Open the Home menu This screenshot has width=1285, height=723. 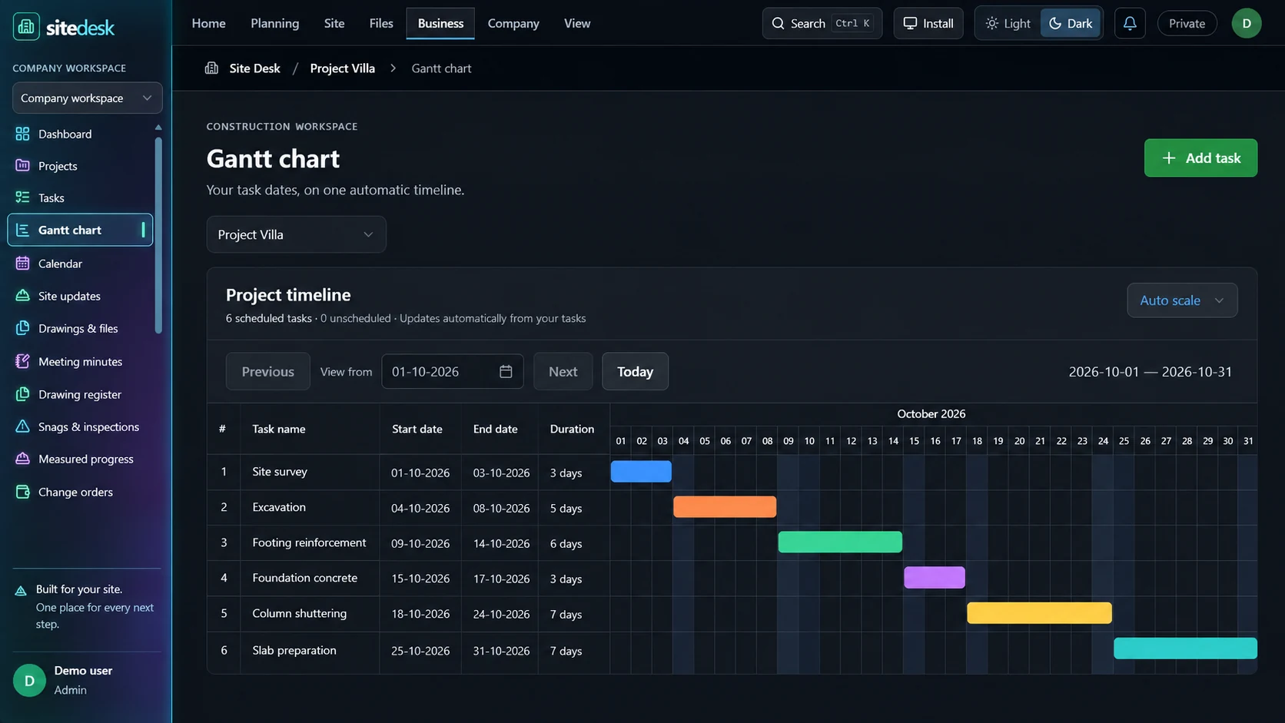pyautogui.click(x=208, y=23)
